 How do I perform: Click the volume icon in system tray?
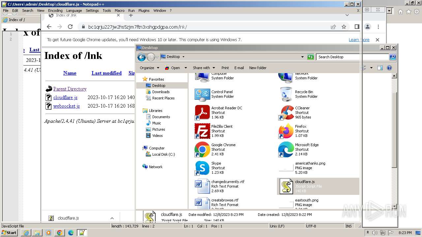click(x=374, y=233)
